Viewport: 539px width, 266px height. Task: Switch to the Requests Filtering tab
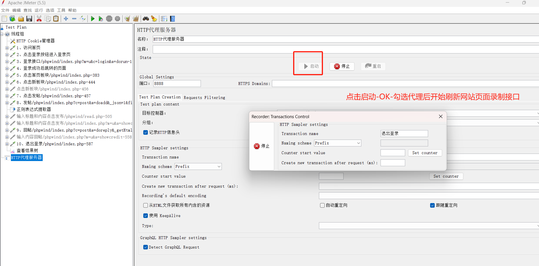pyautogui.click(x=204, y=98)
